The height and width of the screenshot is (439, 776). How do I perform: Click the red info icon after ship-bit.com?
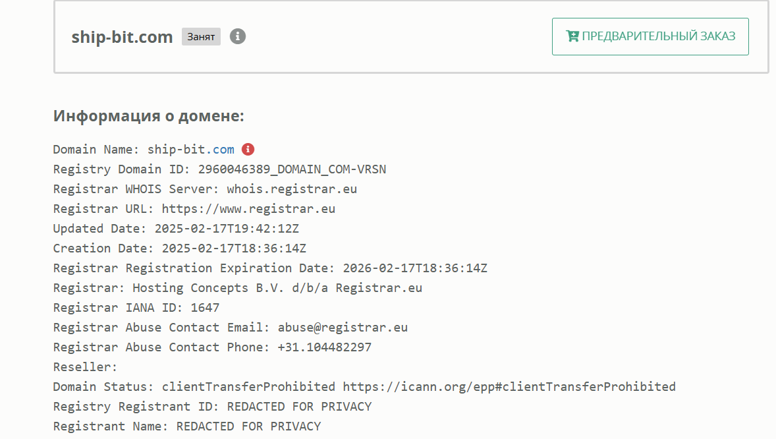click(x=248, y=149)
